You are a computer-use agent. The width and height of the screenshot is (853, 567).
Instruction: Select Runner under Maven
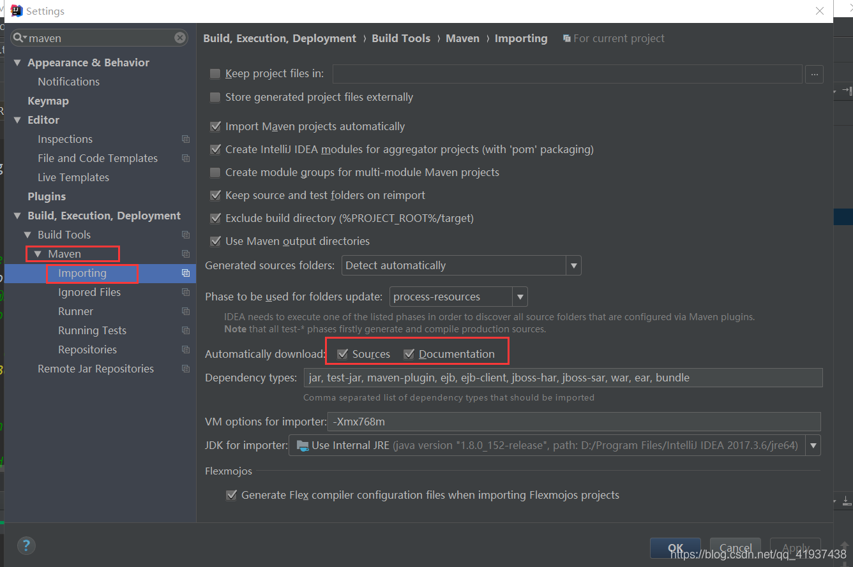click(x=75, y=311)
